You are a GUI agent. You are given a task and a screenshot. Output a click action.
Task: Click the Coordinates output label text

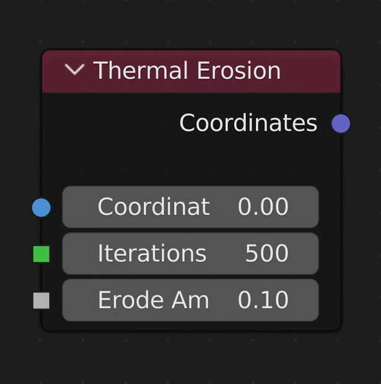(248, 123)
